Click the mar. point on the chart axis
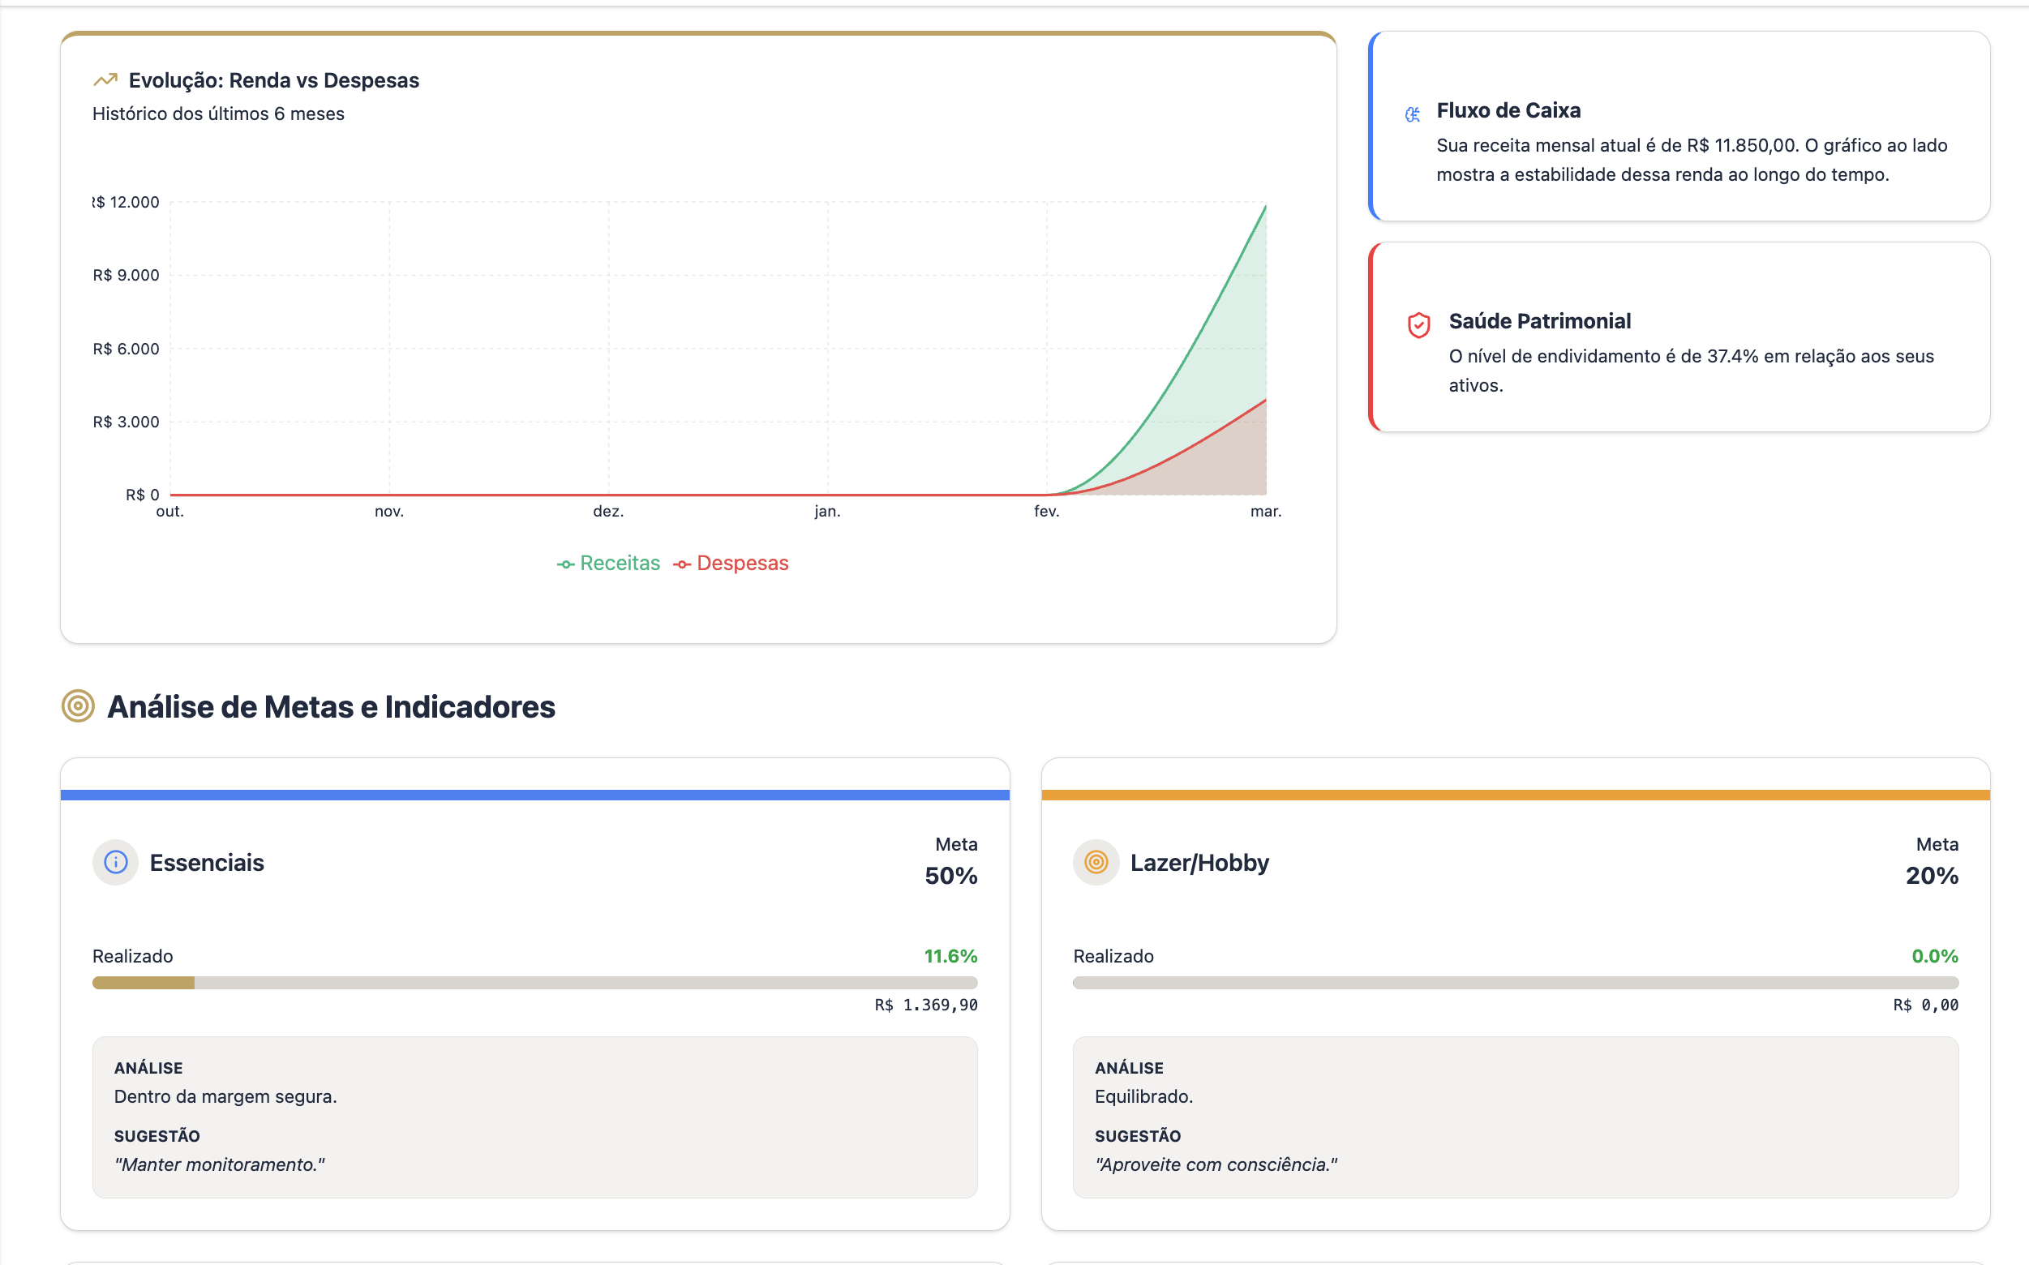 click(x=1265, y=511)
